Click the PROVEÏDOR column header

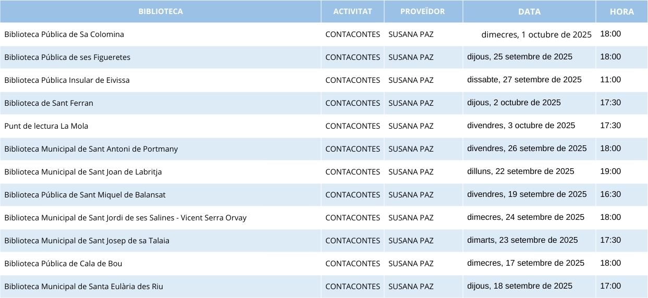(423, 11)
